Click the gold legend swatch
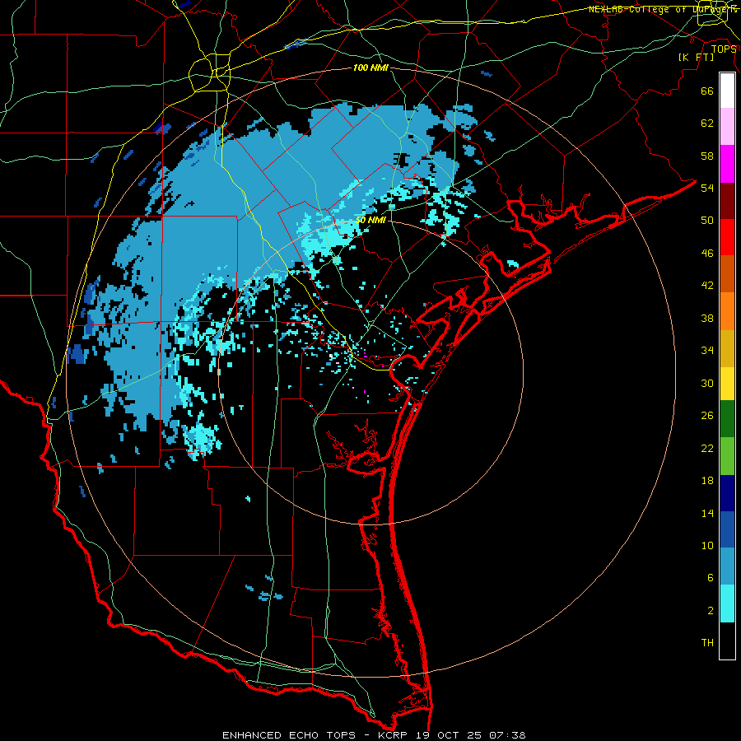This screenshot has width=741, height=741. tap(727, 348)
